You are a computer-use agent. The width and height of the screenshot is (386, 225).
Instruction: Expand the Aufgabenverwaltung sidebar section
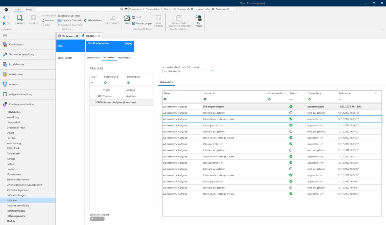coord(28,94)
